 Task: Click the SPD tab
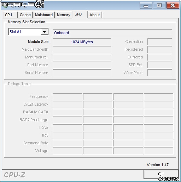[80, 14]
